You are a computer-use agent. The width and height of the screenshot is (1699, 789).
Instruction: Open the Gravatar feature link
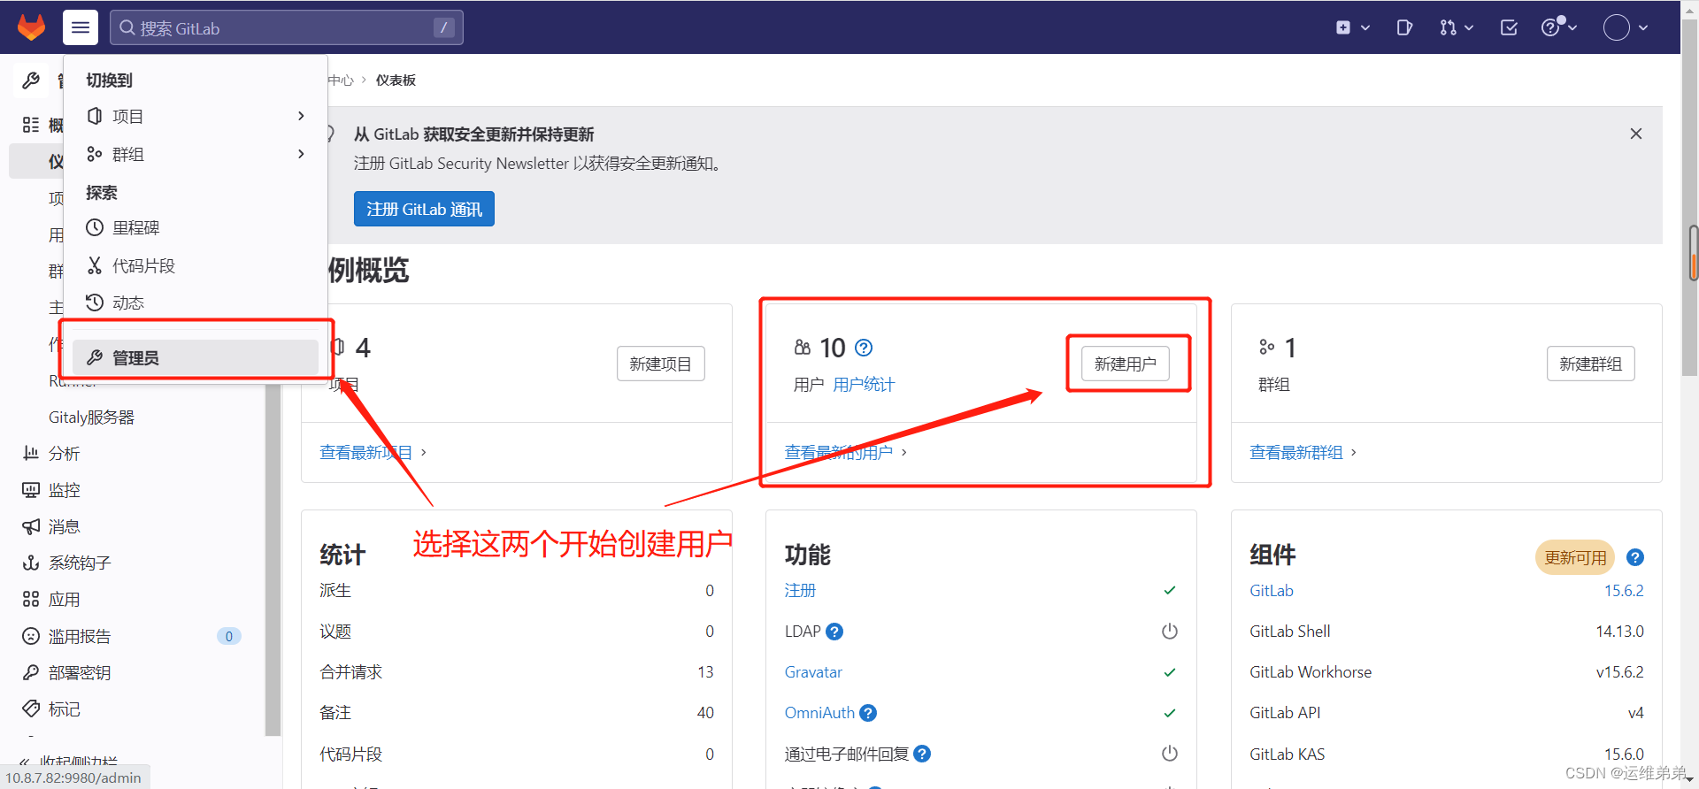(x=813, y=672)
